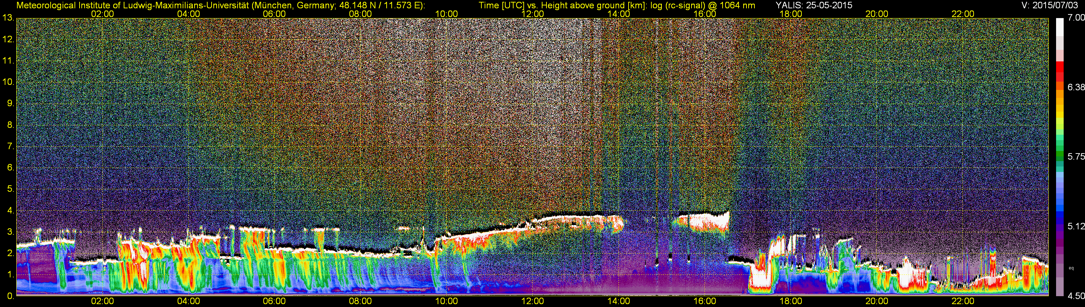The height and width of the screenshot is (307, 1085).
Task: Click the "06:00" label on top time axis
Action: 274,14
